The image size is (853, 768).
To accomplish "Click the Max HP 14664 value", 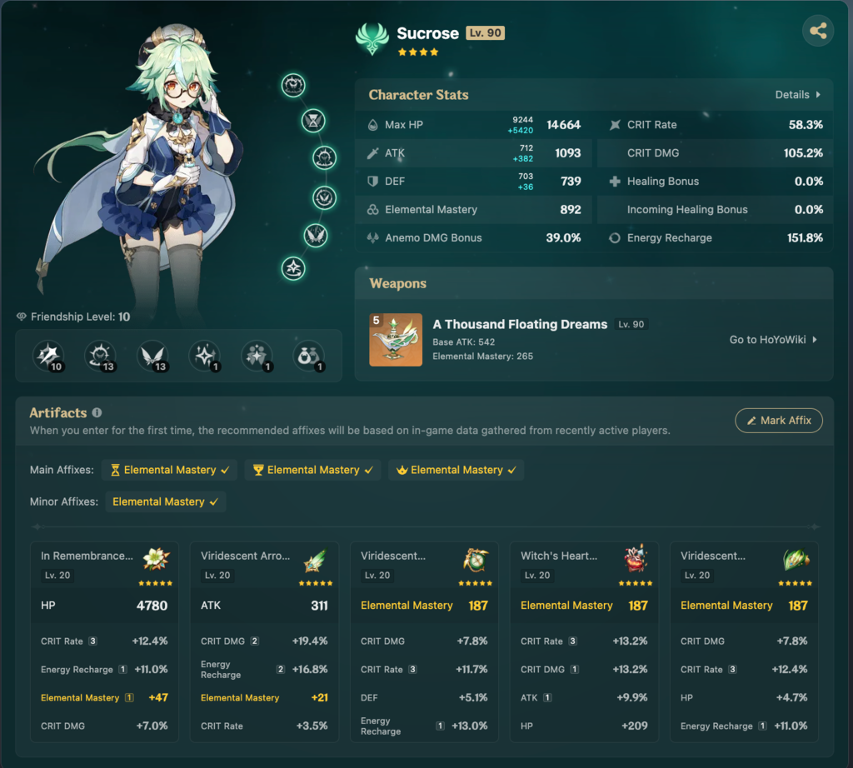I will (x=564, y=125).
